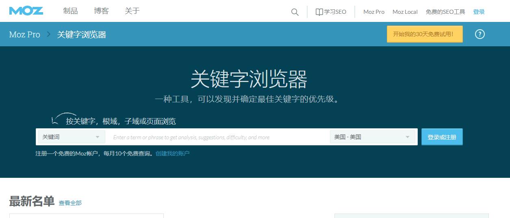Go to 学习SEO
Image resolution: width=510 pixels, height=218 pixels.
click(x=335, y=12)
